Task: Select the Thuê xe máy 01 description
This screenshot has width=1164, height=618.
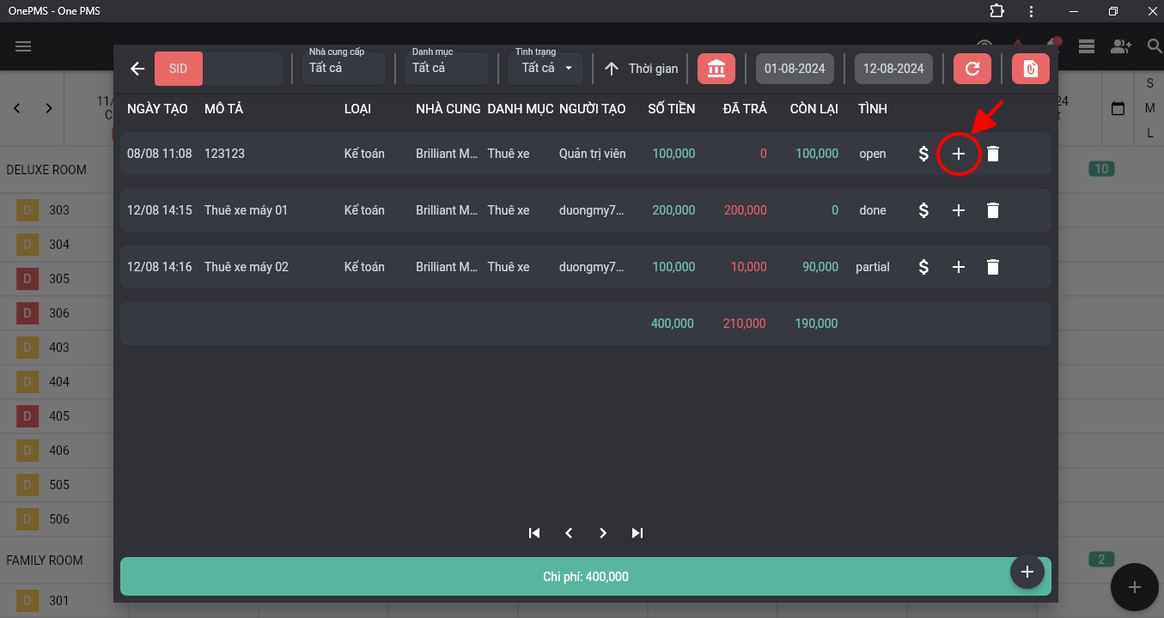Action: 247,210
